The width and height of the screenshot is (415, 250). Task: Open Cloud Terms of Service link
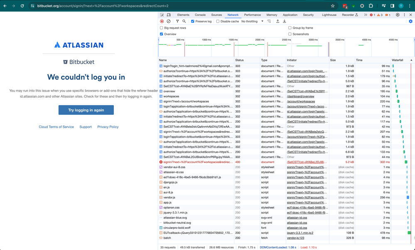click(x=56, y=127)
